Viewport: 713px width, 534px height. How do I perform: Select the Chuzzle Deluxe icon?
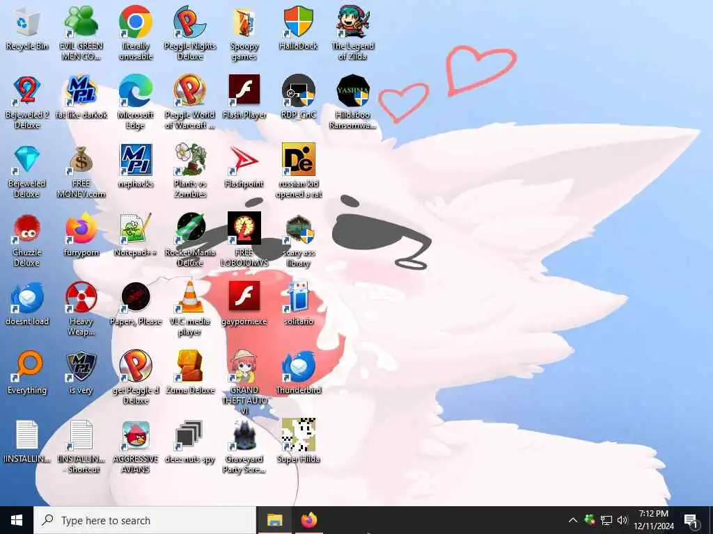pyautogui.click(x=27, y=229)
